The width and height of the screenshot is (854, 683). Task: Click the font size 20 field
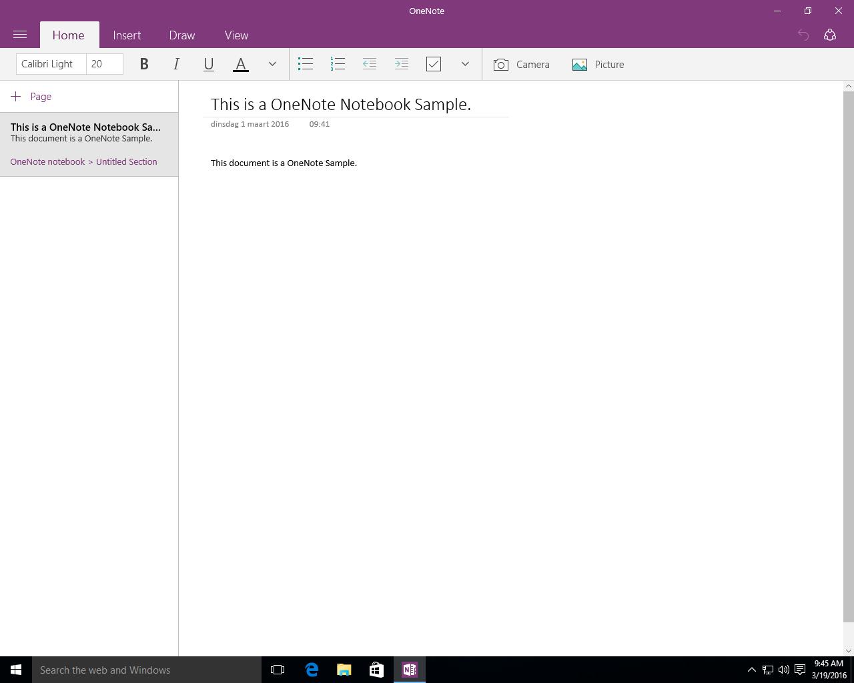(105, 64)
